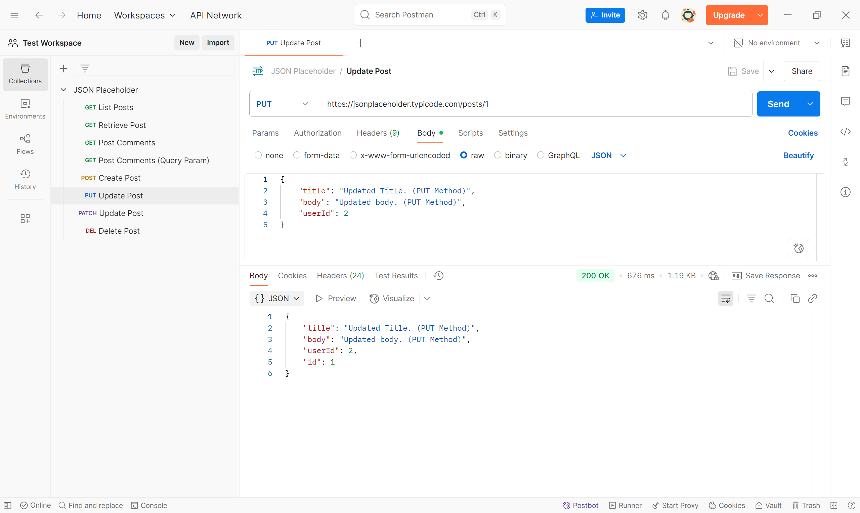Select x-www-form-urlencoded body radio
The image size is (860, 513).
coord(353,155)
